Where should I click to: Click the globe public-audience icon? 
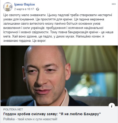pos(37,9)
